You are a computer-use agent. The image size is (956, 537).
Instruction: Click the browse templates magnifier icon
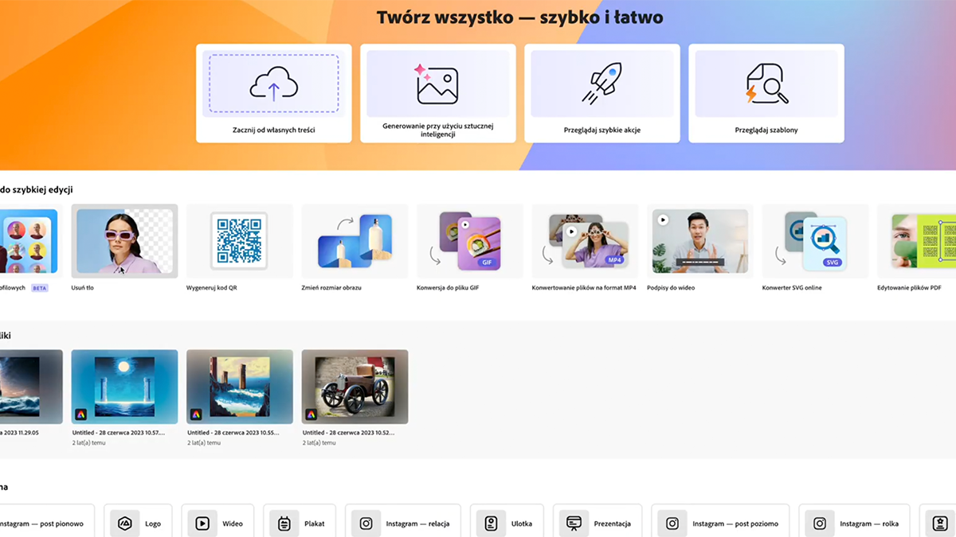click(766, 84)
